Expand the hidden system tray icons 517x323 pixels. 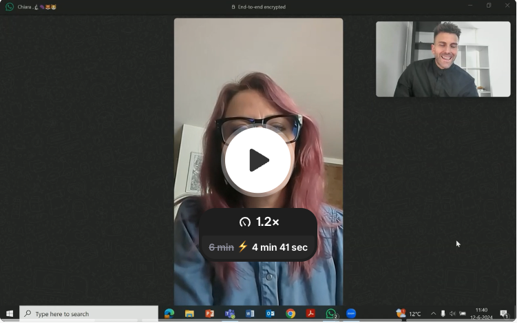433,314
